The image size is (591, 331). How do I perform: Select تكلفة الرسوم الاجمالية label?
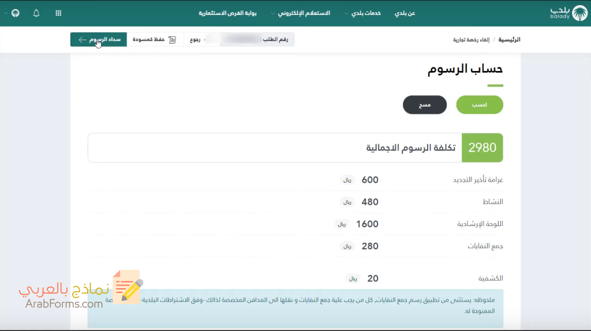pyautogui.click(x=411, y=148)
